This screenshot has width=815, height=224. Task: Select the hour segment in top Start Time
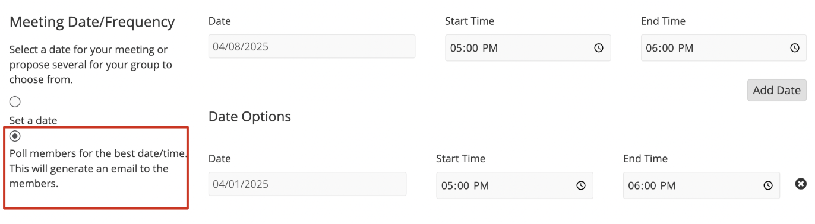coord(456,48)
